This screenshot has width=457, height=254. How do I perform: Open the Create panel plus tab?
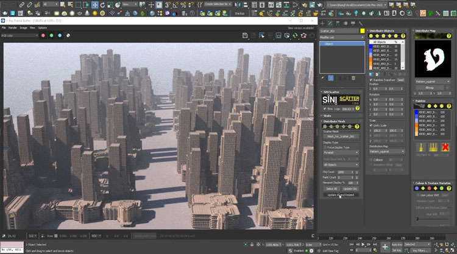point(322,23)
